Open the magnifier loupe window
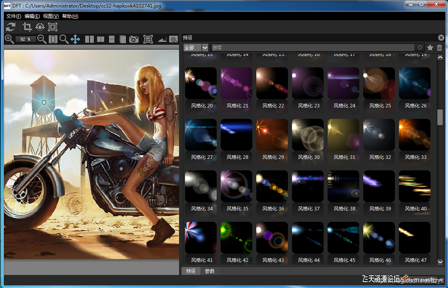 pyautogui.click(x=173, y=40)
